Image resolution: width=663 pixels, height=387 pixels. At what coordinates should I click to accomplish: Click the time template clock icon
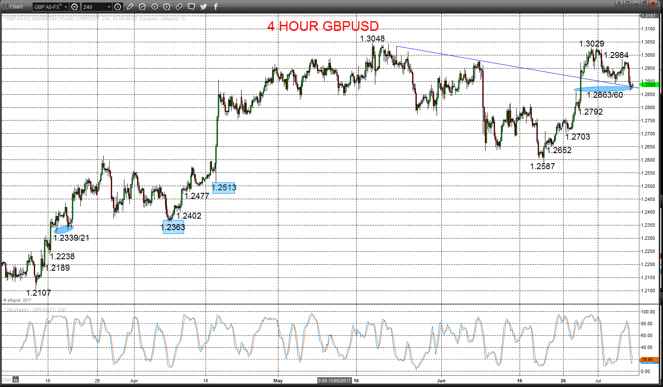(x=118, y=7)
